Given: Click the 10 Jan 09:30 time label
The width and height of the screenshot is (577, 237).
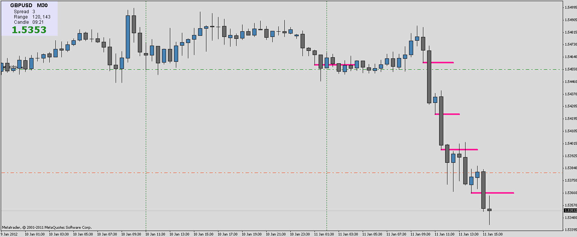Looking at the screenshot, I should click(x=131, y=234).
